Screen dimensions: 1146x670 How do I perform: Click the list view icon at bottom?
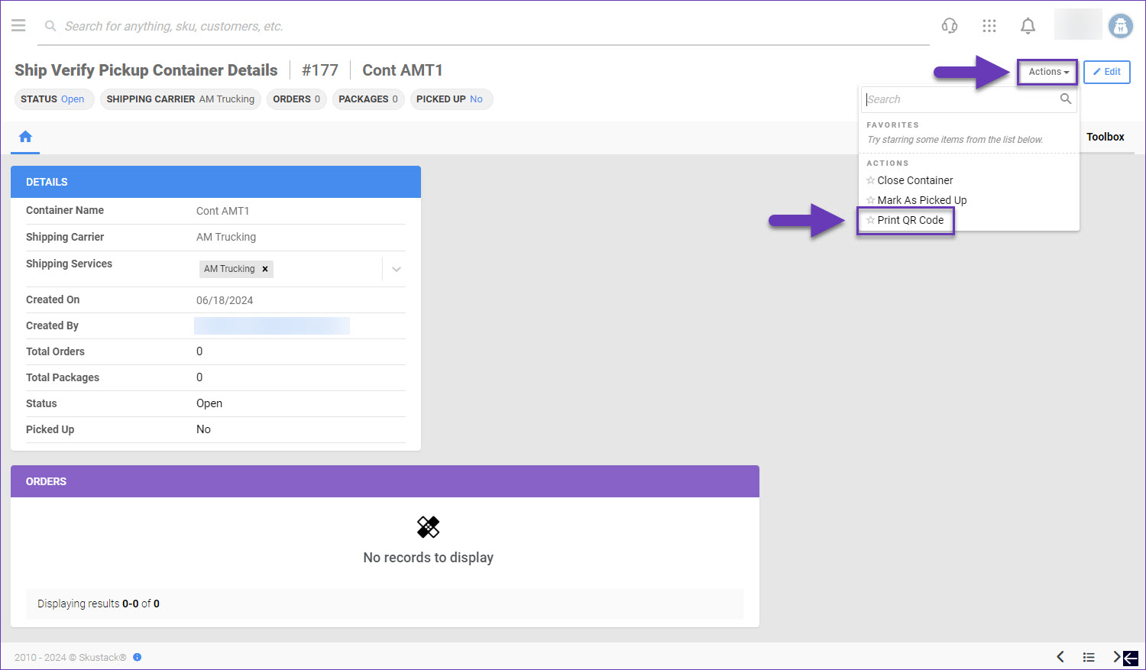(1089, 657)
